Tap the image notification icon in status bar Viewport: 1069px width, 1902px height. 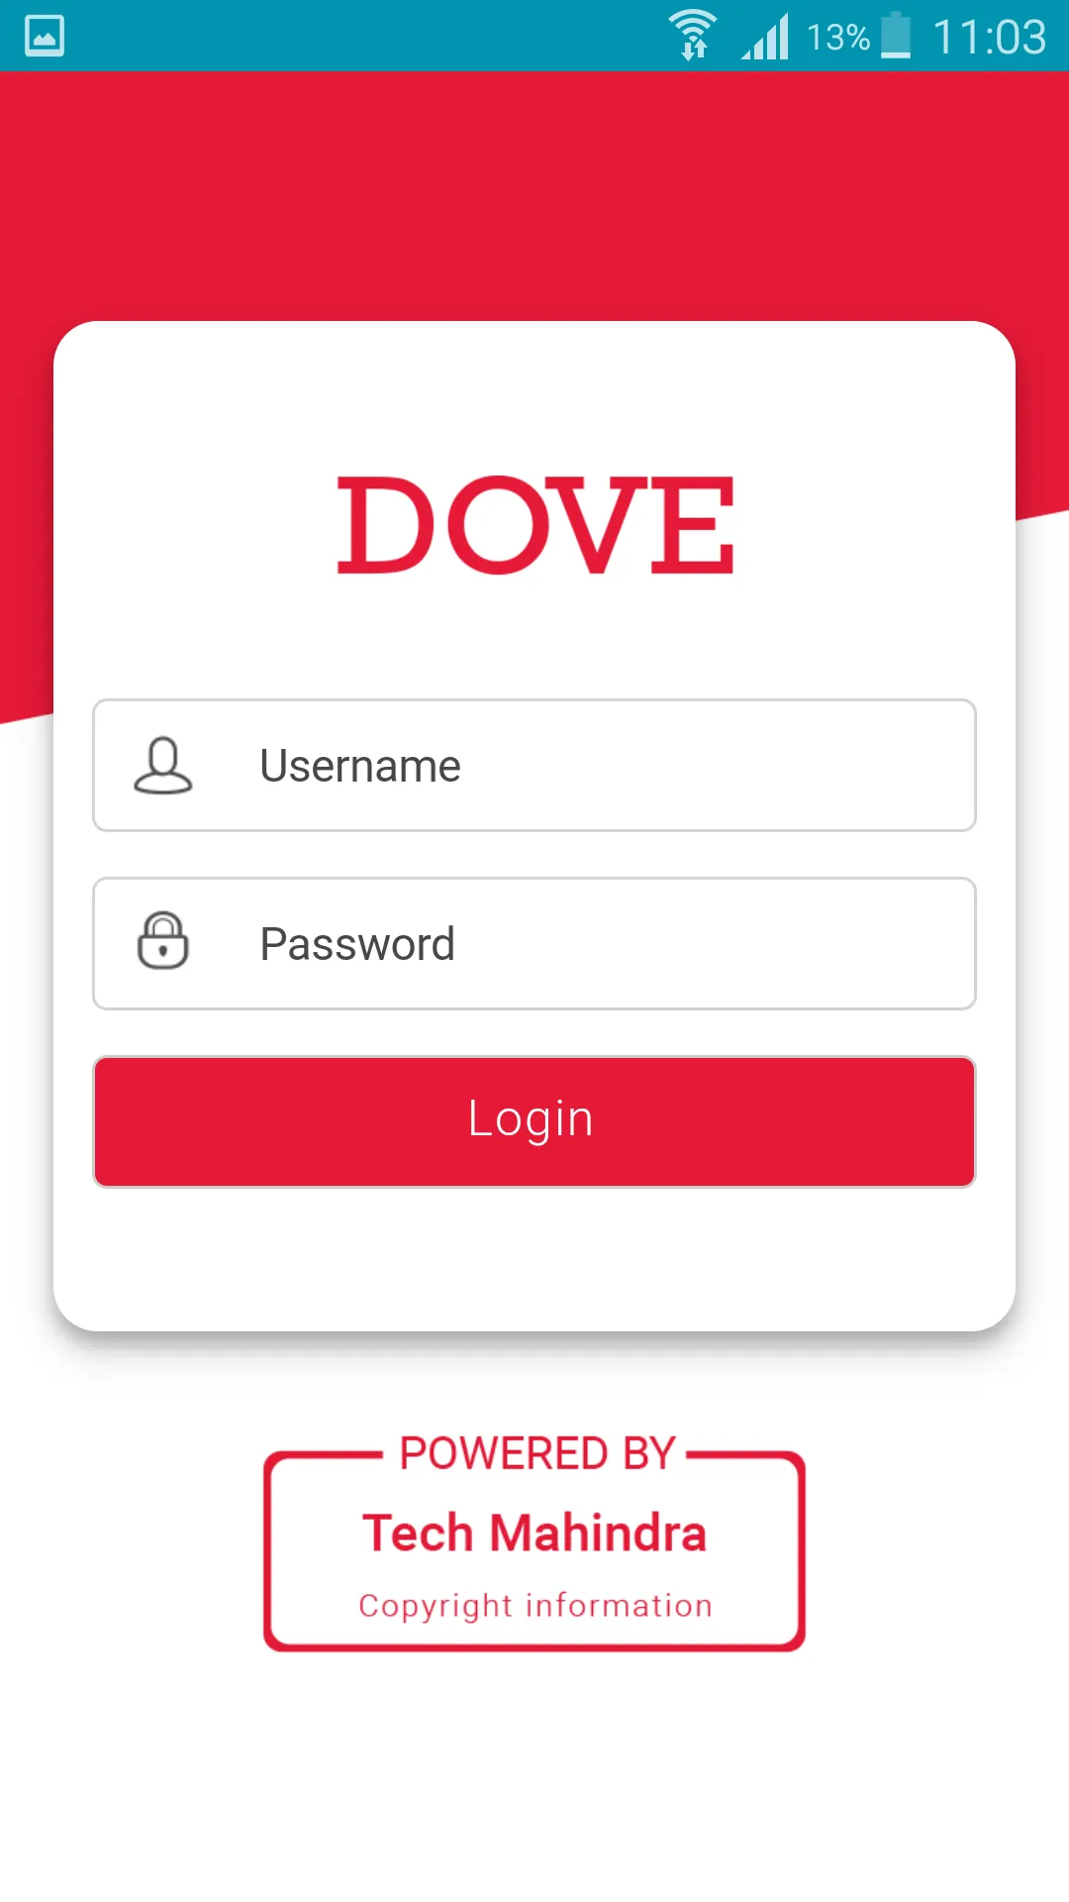[45, 37]
